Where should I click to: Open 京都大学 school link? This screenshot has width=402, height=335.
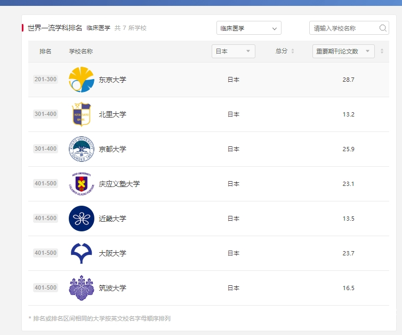click(x=112, y=149)
